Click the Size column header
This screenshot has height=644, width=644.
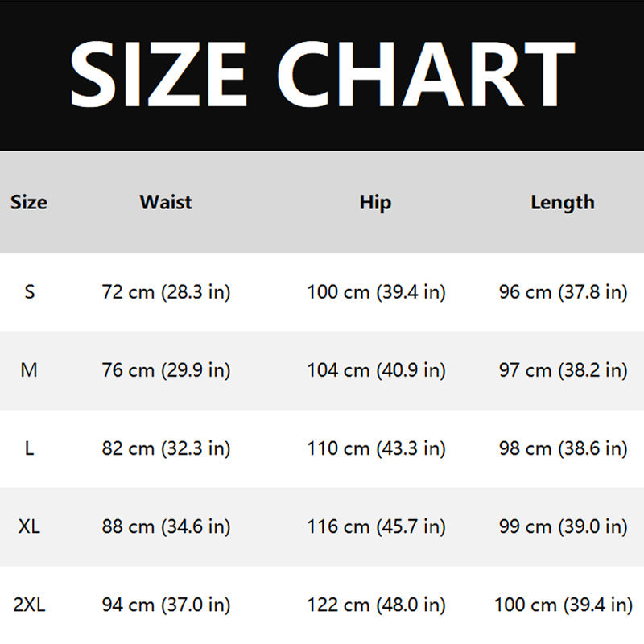click(x=29, y=202)
